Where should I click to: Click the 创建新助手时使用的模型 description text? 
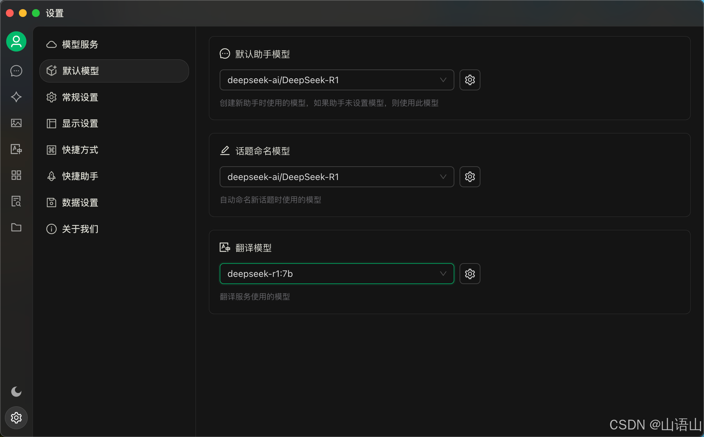[329, 103]
